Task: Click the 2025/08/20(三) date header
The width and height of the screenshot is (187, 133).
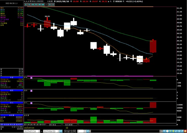Action: click(12, 3)
